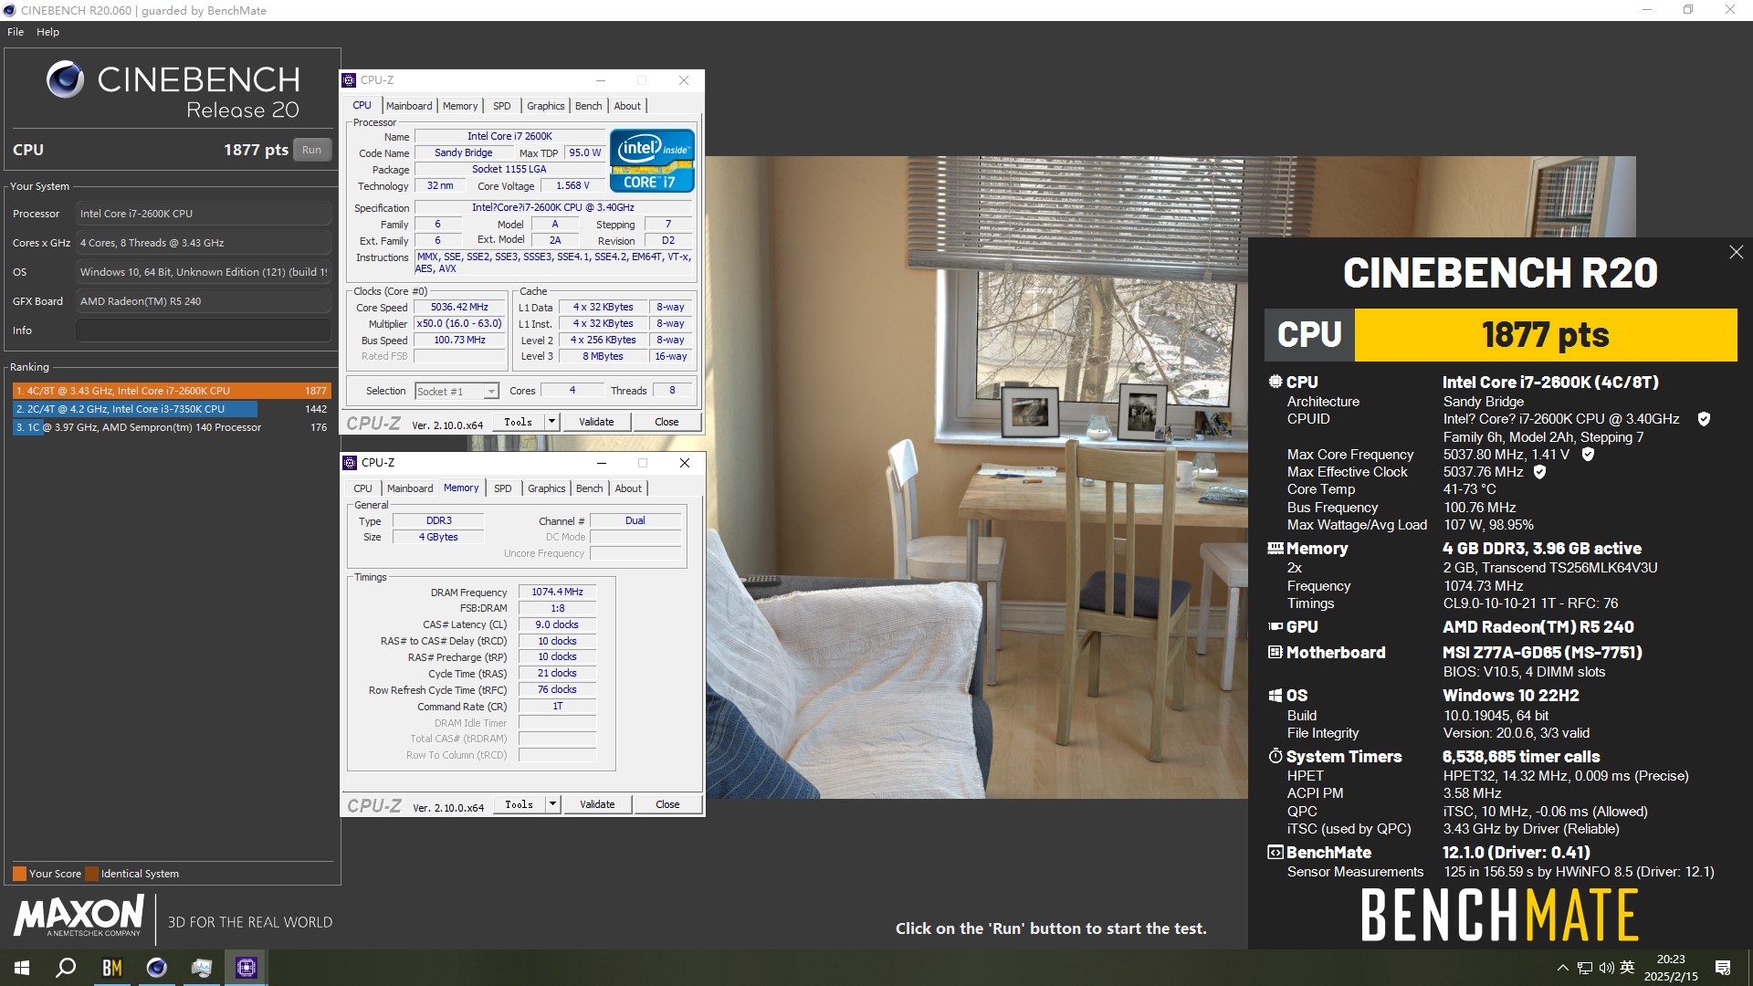Viewport: 1753px width, 986px height.
Task: Click the CPU chip icon in BenchMate panel
Action: click(1275, 382)
